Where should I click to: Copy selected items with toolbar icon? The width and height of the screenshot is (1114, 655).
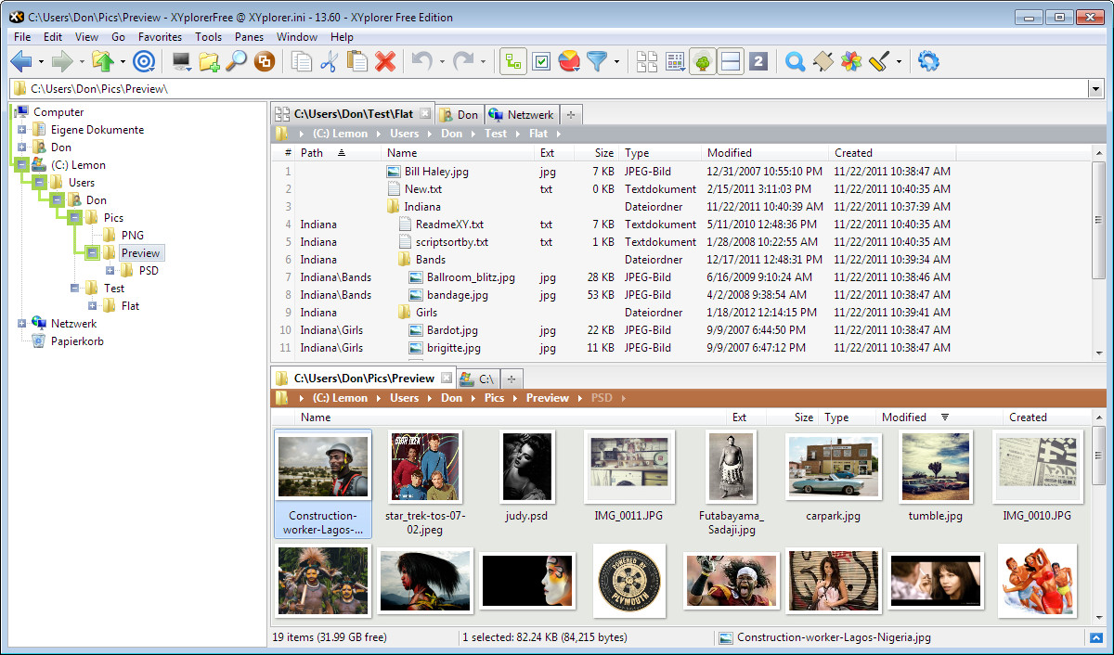[302, 62]
